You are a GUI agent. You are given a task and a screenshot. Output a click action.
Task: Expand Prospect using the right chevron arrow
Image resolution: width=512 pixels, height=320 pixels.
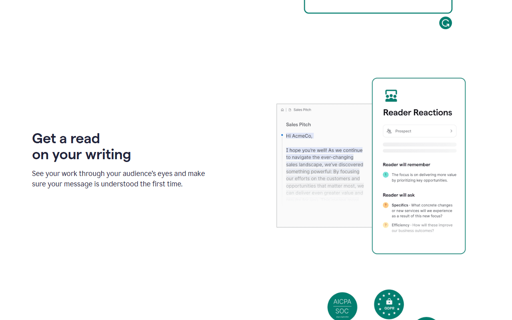point(451,131)
